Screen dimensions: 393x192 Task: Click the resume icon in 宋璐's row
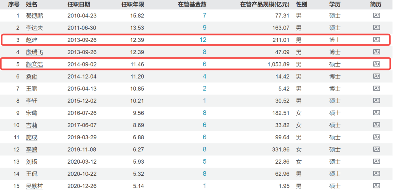376,113
